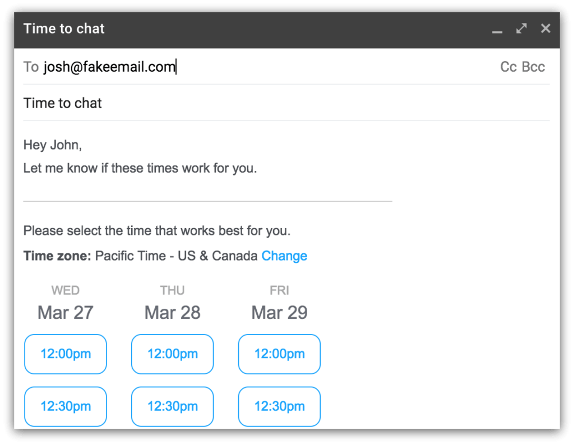
Task: Click the Change time zone link
Action: (284, 256)
